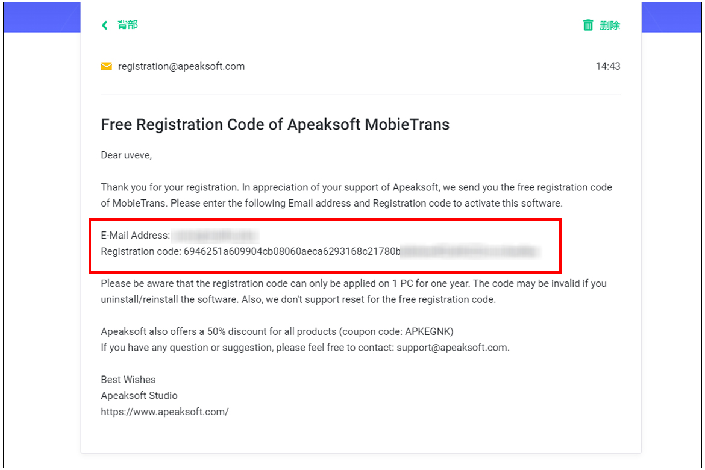Select the visible registration code string
The image size is (705, 470).
[x=292, y=251]
